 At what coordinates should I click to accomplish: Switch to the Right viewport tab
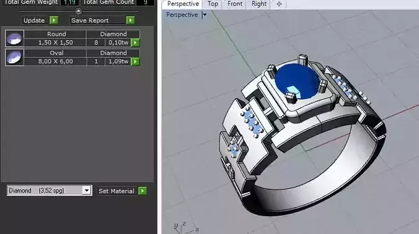259,4
